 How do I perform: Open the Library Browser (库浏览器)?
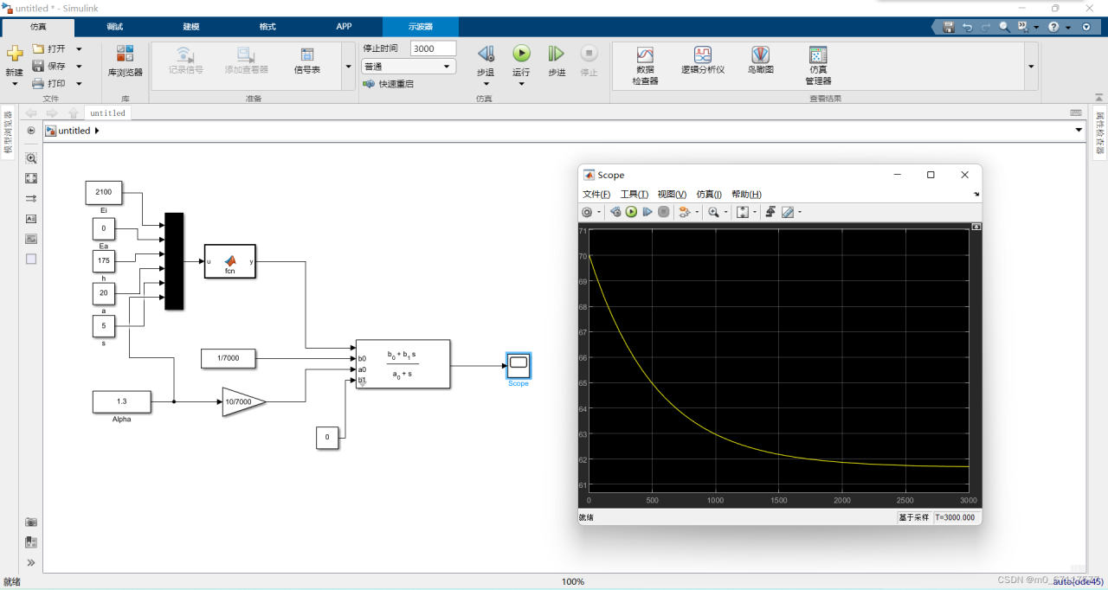pyautogui.click(x=126, y=61)
